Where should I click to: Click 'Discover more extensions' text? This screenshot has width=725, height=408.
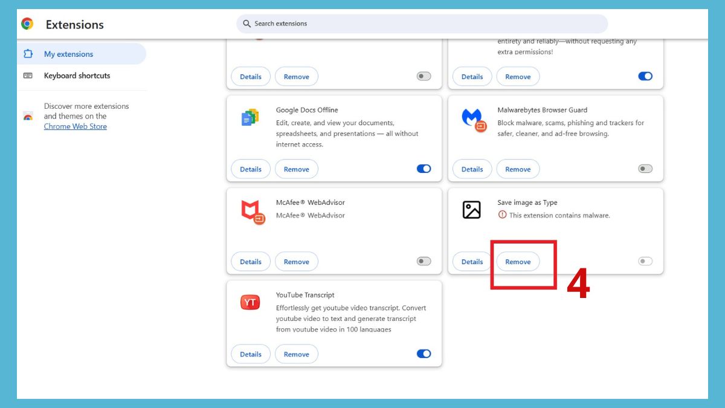pos(86,106)
